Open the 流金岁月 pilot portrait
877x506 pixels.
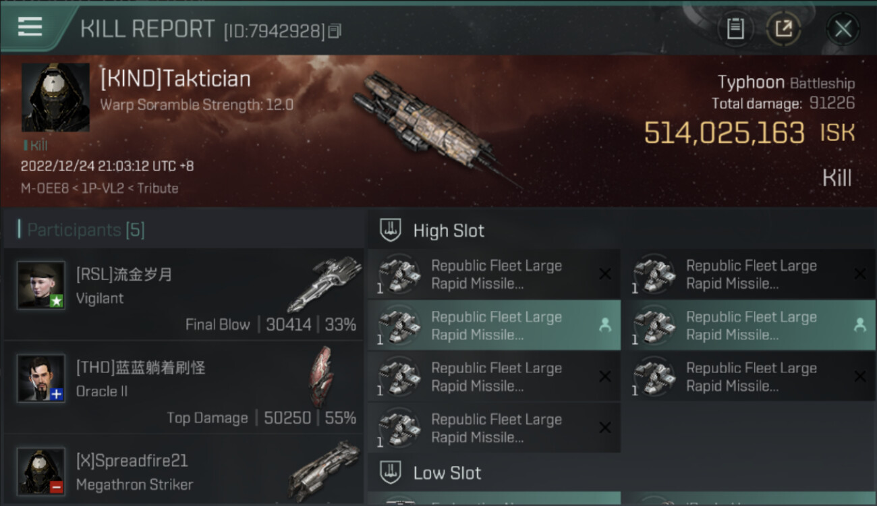pos(41,285)
